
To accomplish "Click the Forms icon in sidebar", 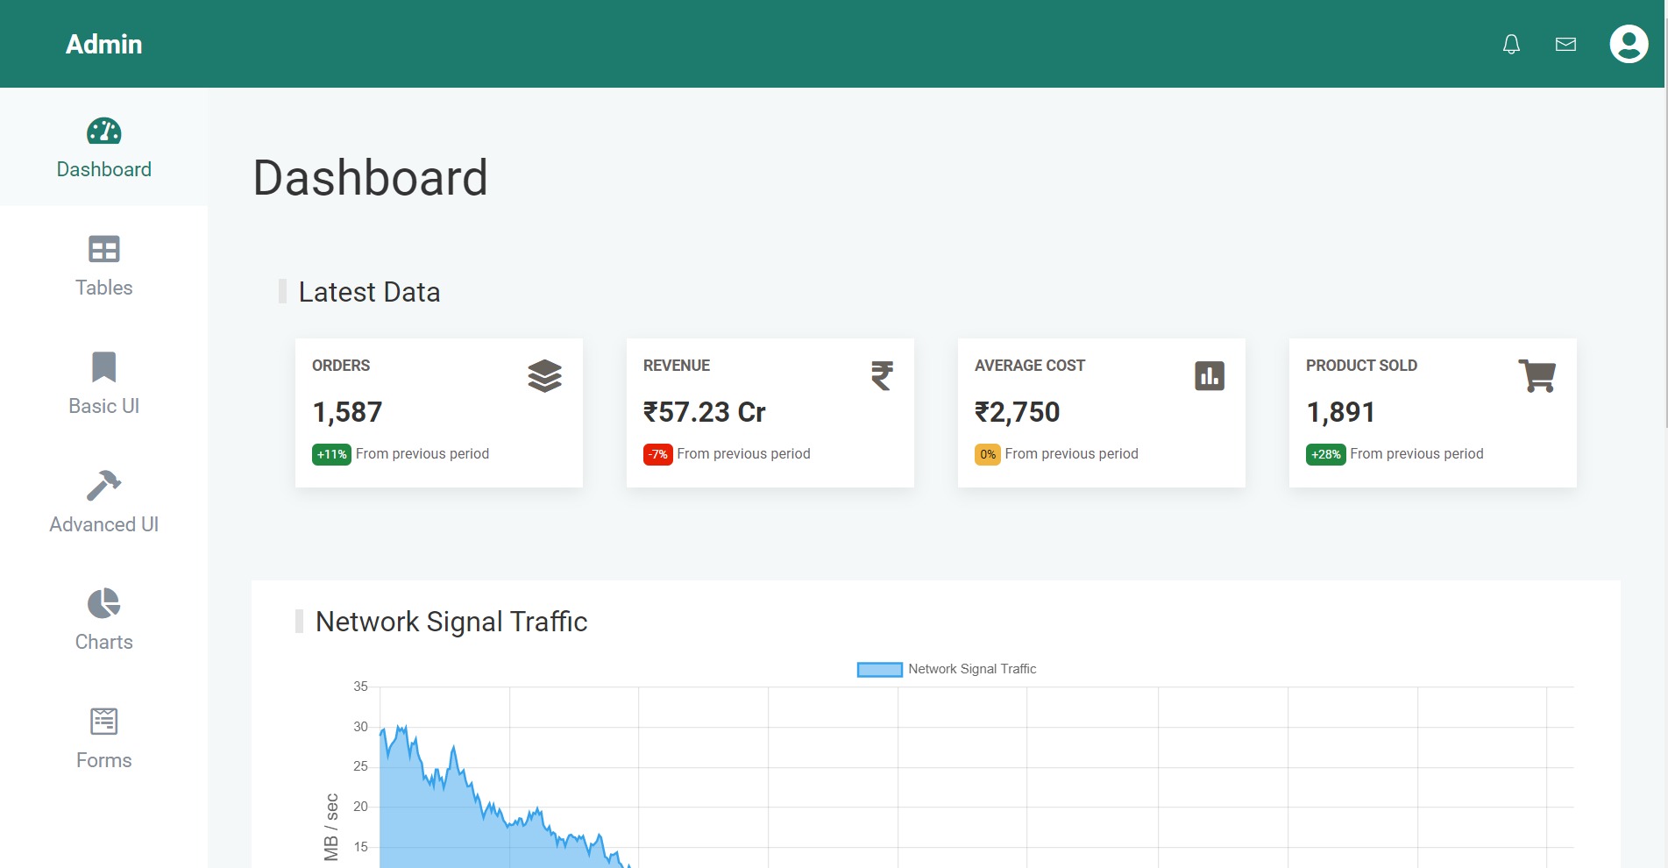I will coord(104,722).
